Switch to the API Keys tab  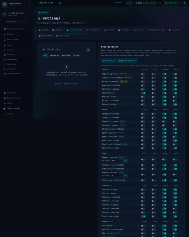[109, 30]
